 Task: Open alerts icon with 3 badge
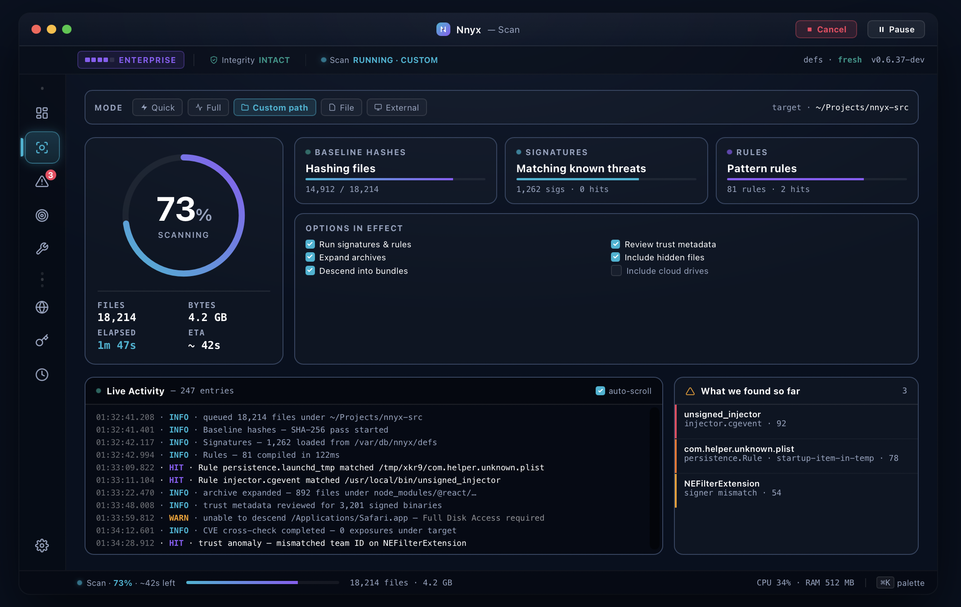(42, 181)
